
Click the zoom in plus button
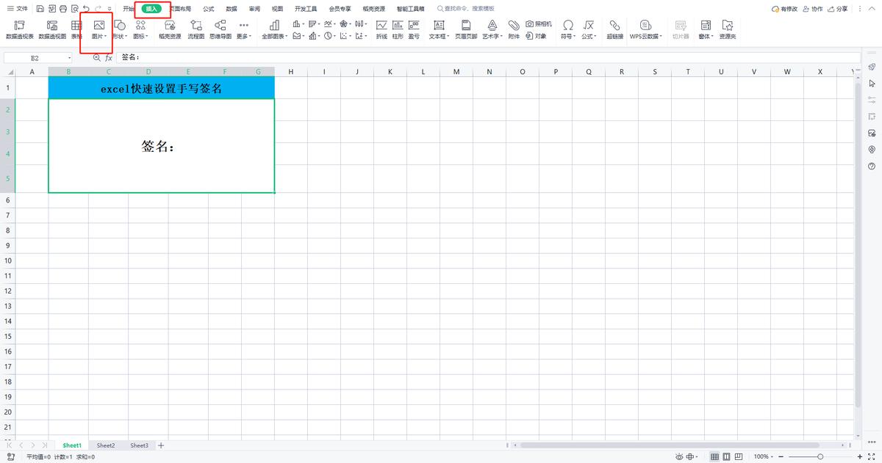click(860, 456)
